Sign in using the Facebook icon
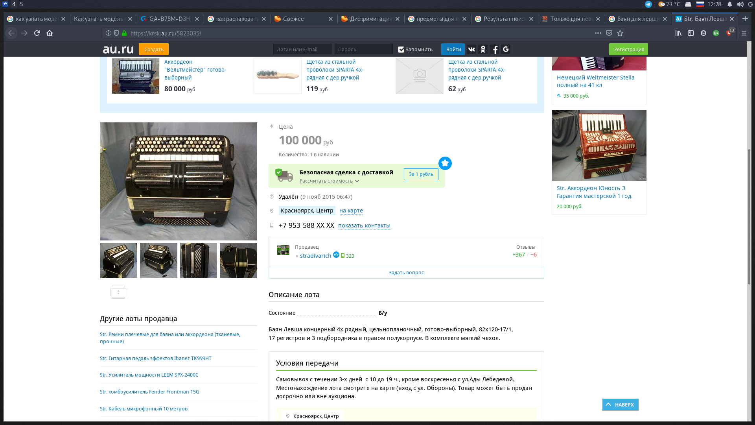Image resolution: width=755 pixels, height=425 pixels. tap(495, 49)
